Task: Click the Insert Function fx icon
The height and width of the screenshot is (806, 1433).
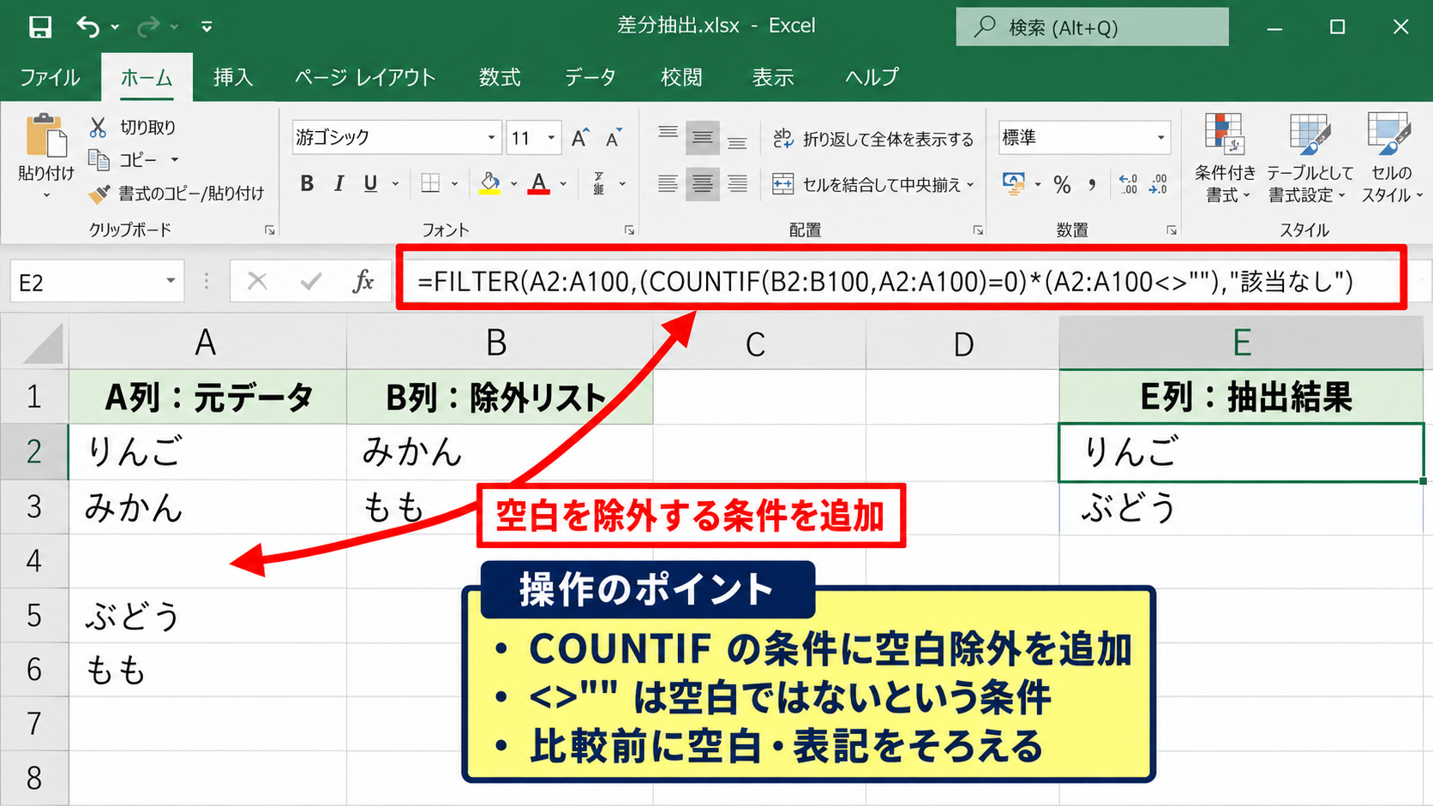Action: 363,281
